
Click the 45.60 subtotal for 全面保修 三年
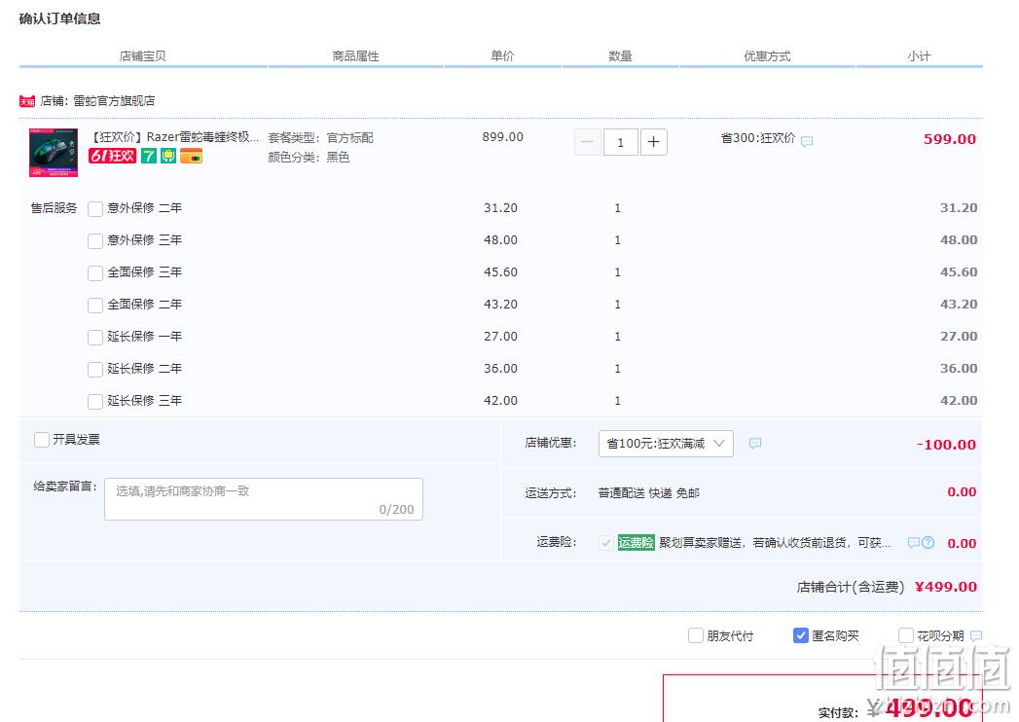(x=959, y=271)
